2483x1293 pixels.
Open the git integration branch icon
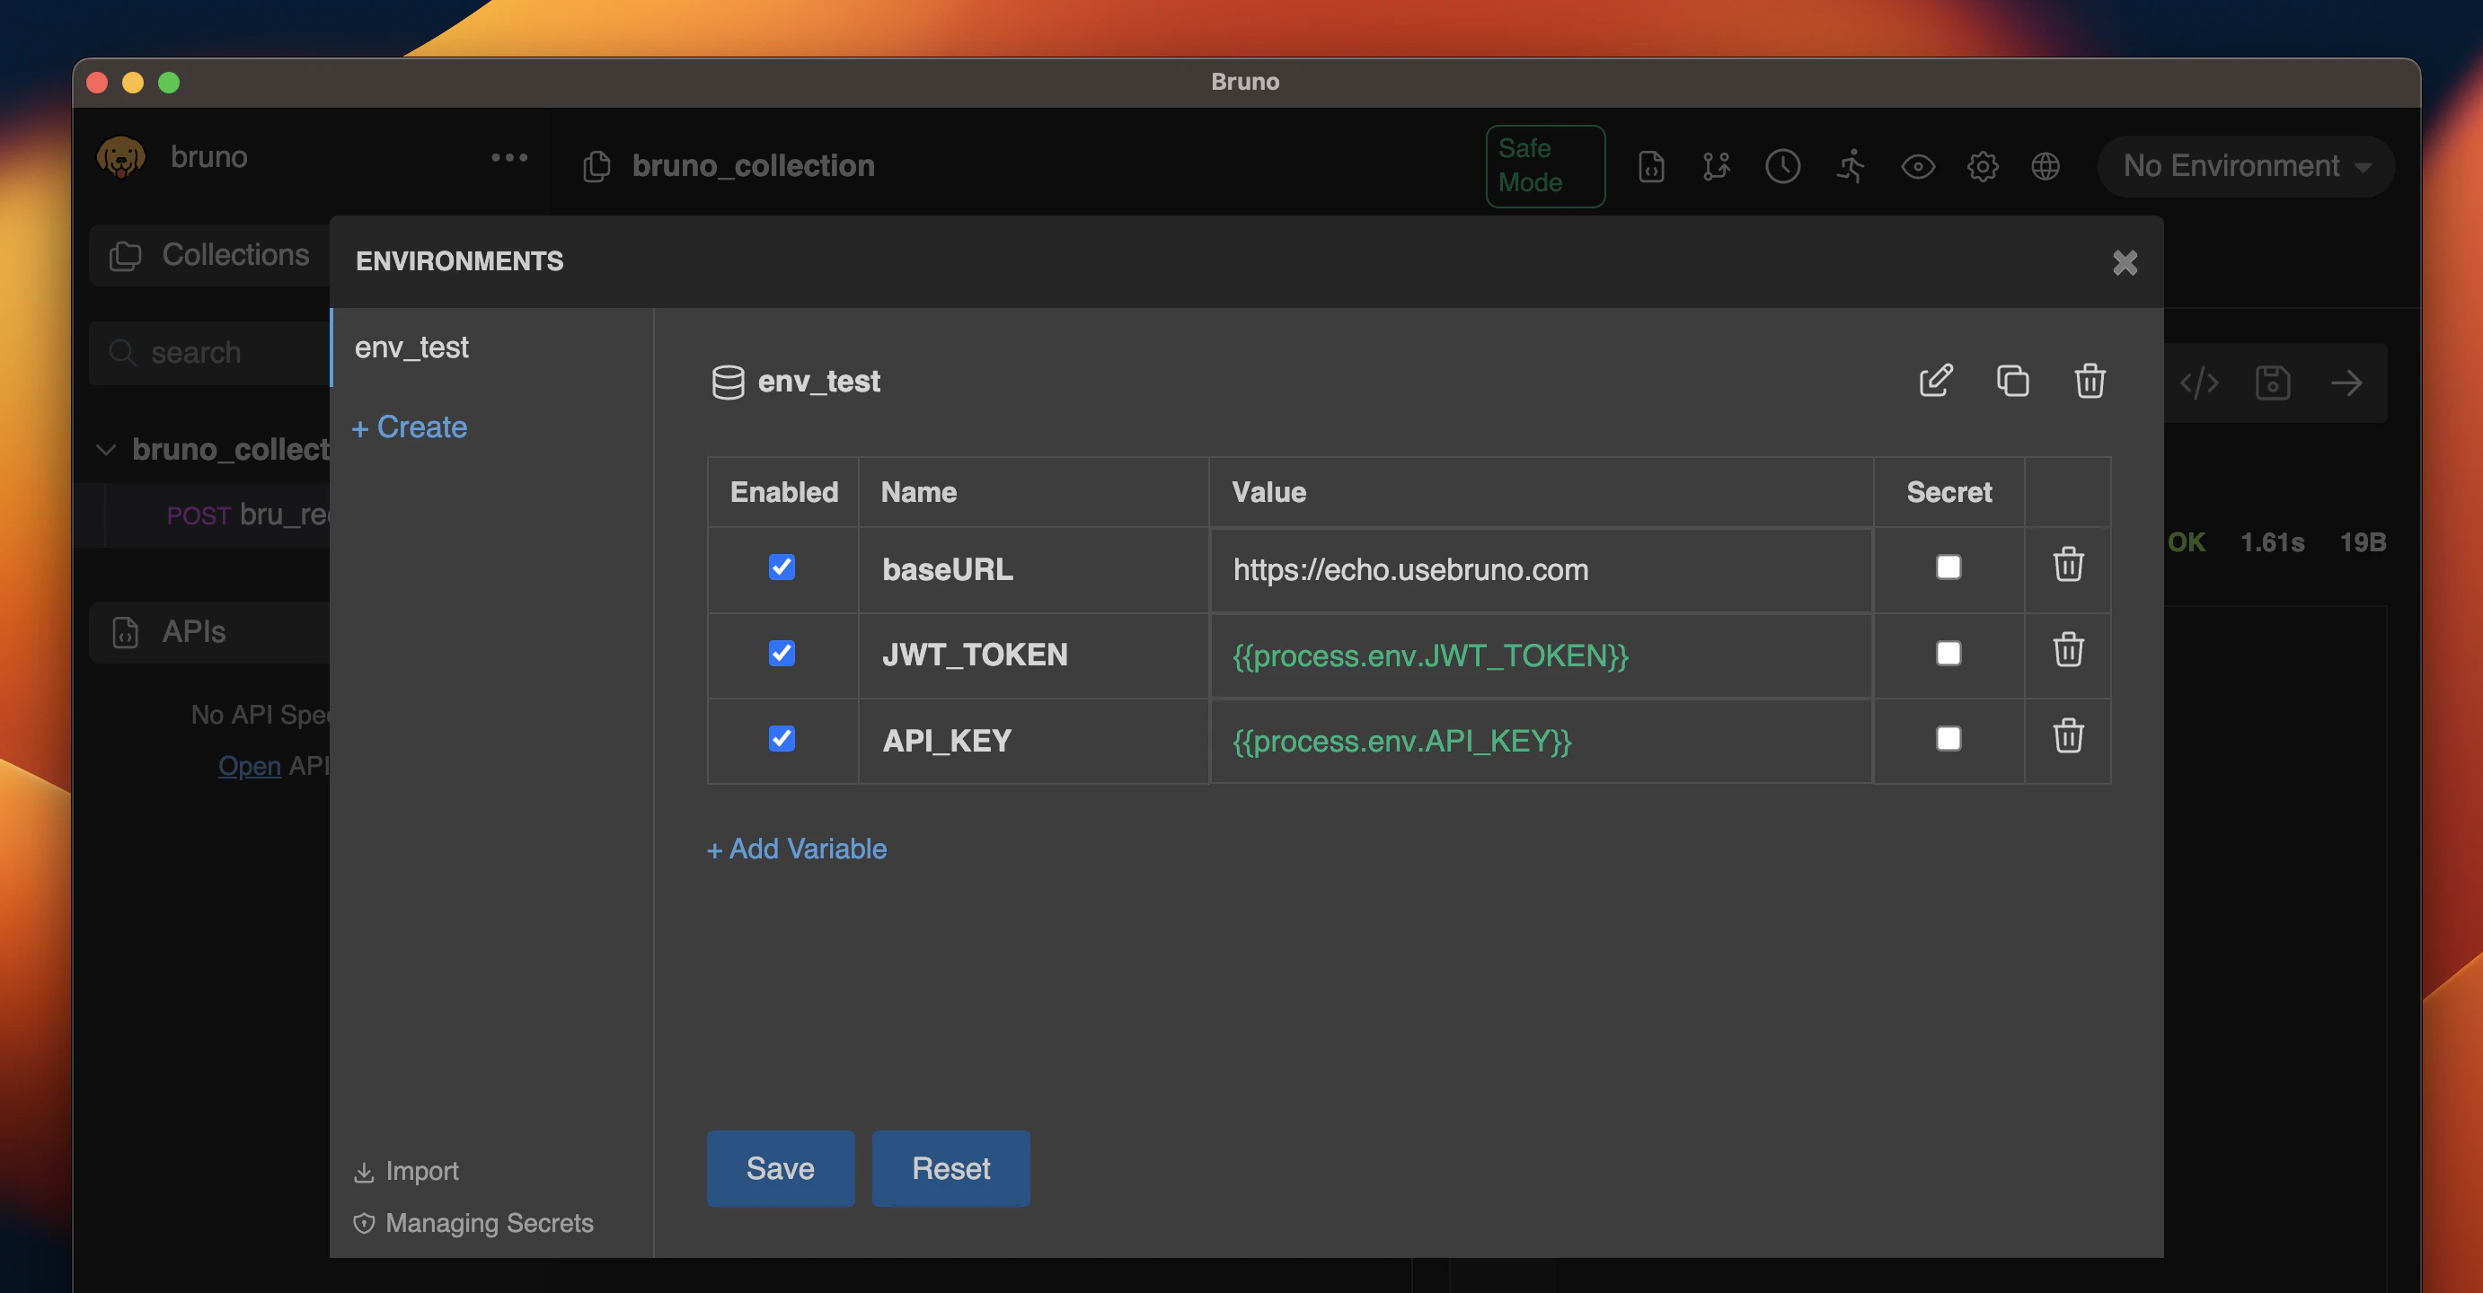[1717, 167]
